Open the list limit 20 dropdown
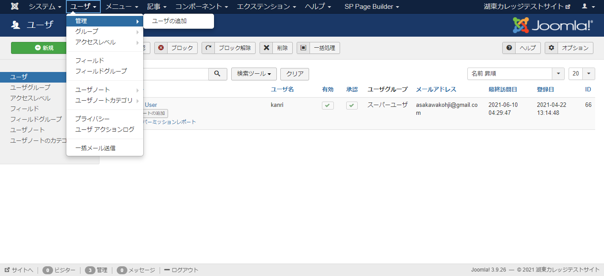This screenshot has height=276, width=604. 581,74
